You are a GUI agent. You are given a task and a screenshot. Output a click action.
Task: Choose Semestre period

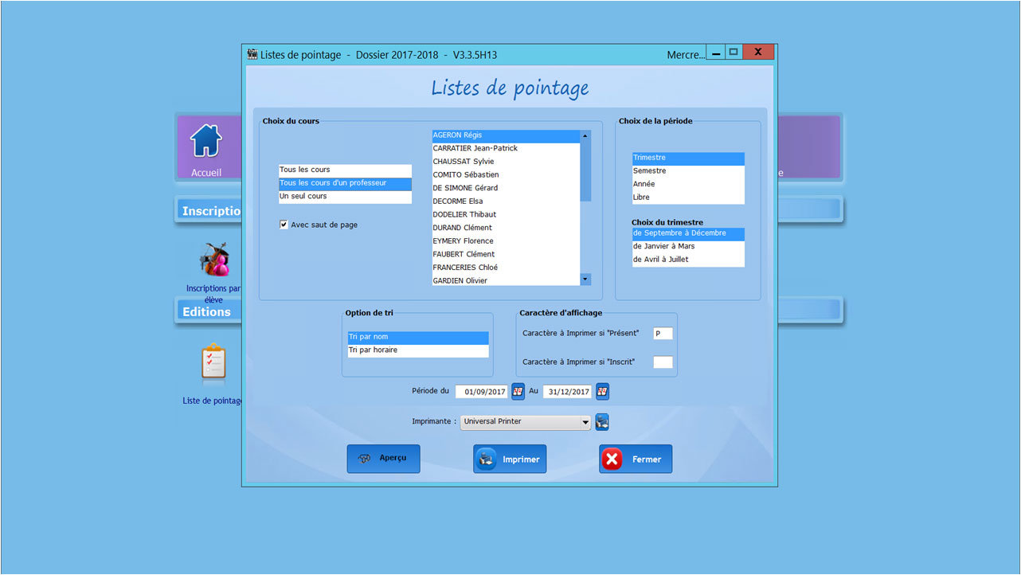click(x=688, y=171)
